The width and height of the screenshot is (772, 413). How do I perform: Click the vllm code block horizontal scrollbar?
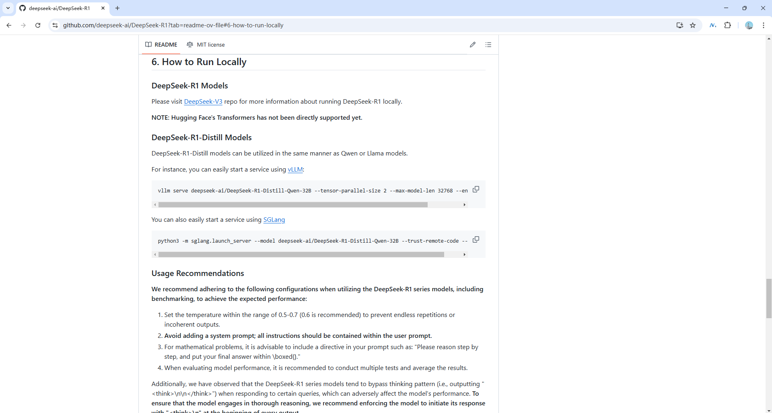pos(293,205)
